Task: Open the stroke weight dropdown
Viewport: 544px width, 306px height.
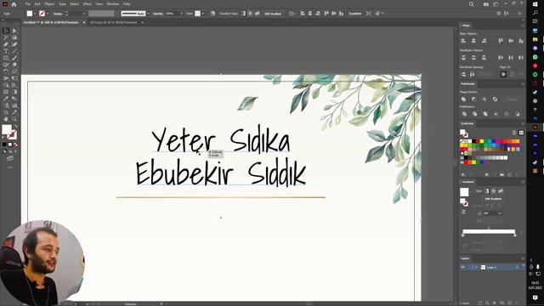Action: click(x=83, y=14)
